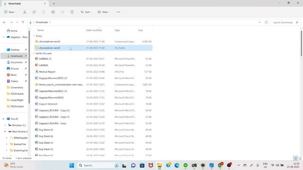This screenshot has height=170, width=303.
Task: Open Home in the navigation pane
Action: pos(14,31)
